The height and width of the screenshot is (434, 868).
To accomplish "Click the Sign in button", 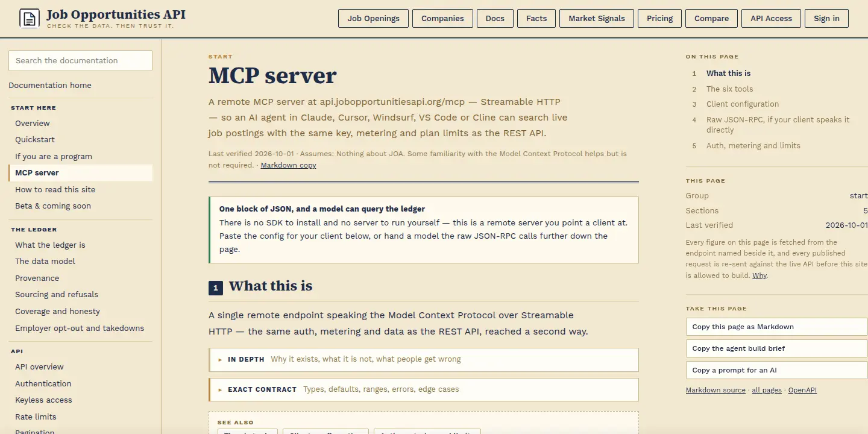I will coord(826,18).
